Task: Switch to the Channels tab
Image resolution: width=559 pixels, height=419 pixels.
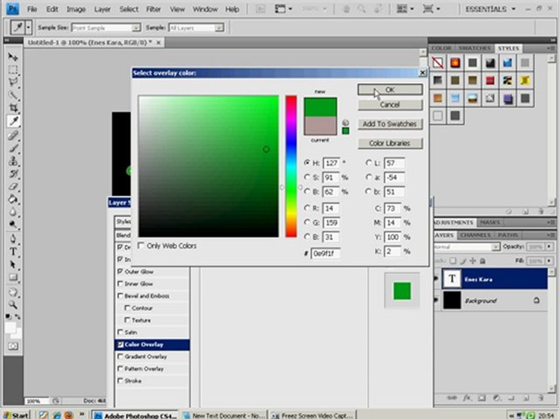Action: click(475, 235)
